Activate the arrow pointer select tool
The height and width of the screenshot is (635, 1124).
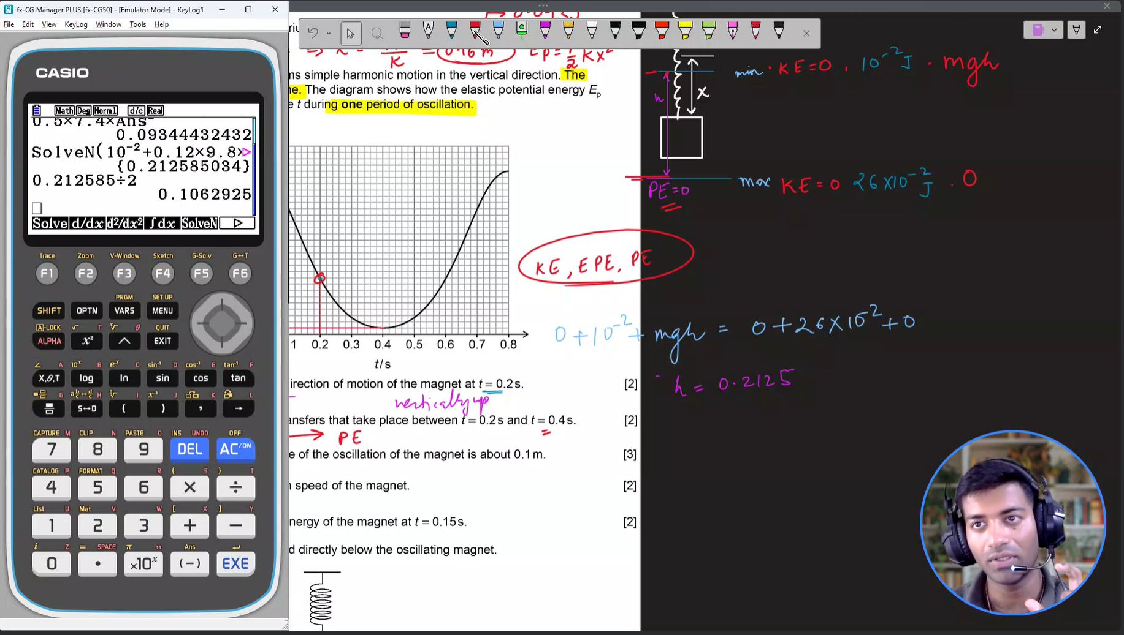click(350, 33)
